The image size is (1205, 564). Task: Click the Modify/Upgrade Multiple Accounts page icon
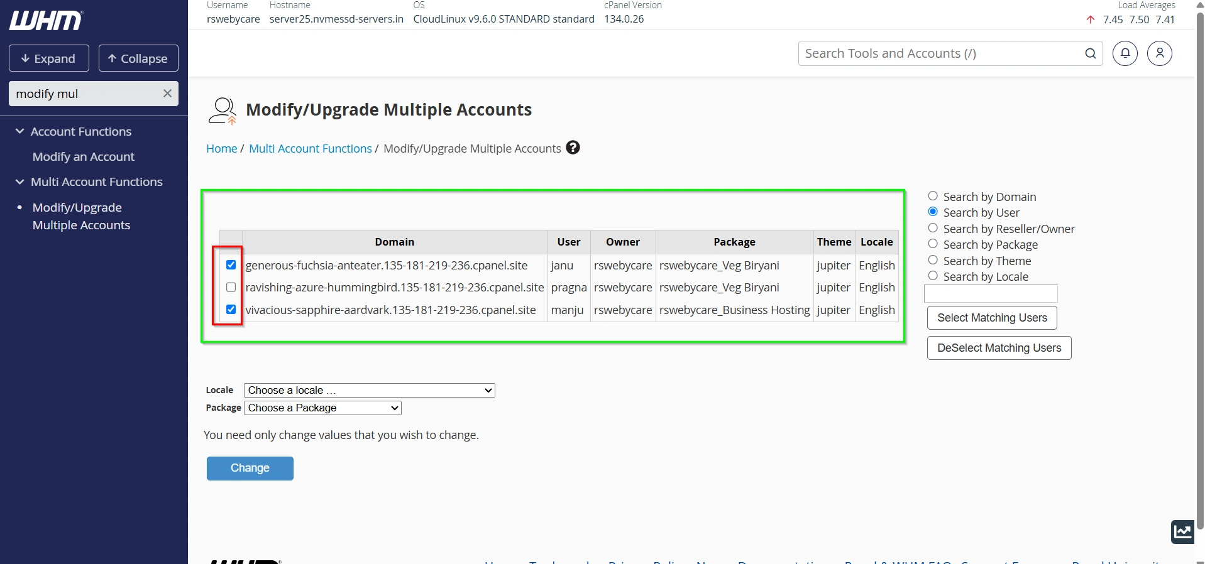click(x=223, y=111)
